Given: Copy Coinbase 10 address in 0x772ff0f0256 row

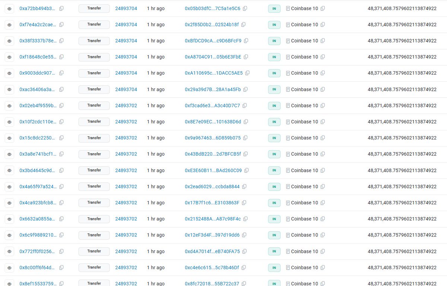Looking at the screenshot, I should coord(323,251).
